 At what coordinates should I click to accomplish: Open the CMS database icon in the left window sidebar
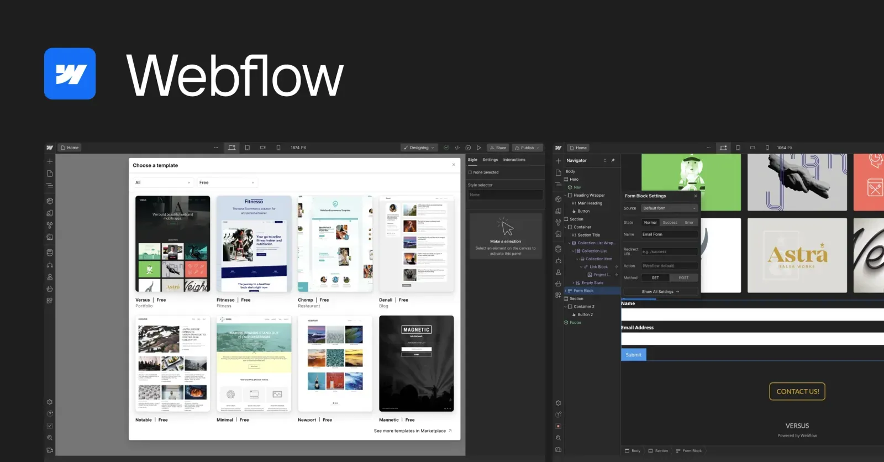tap(50, 253)
